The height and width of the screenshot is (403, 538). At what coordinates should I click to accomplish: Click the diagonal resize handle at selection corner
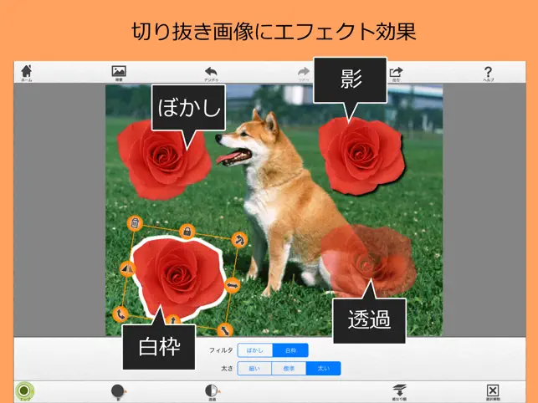click(x=225, y=330)
